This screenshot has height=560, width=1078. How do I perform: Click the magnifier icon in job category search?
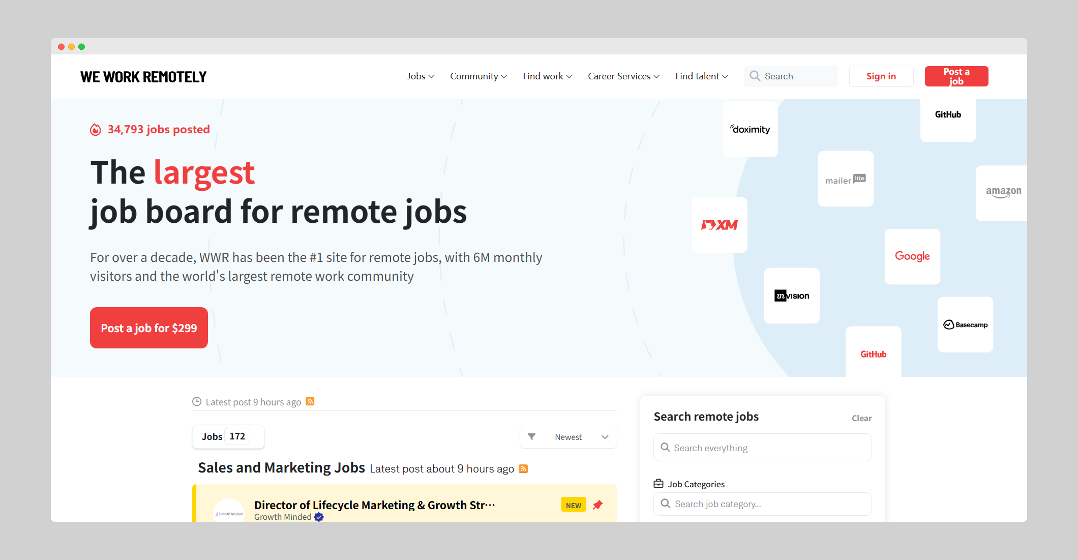[x=666, y=504]
